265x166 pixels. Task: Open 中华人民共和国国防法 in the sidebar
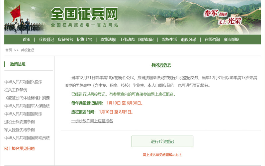tap(23, 114)
